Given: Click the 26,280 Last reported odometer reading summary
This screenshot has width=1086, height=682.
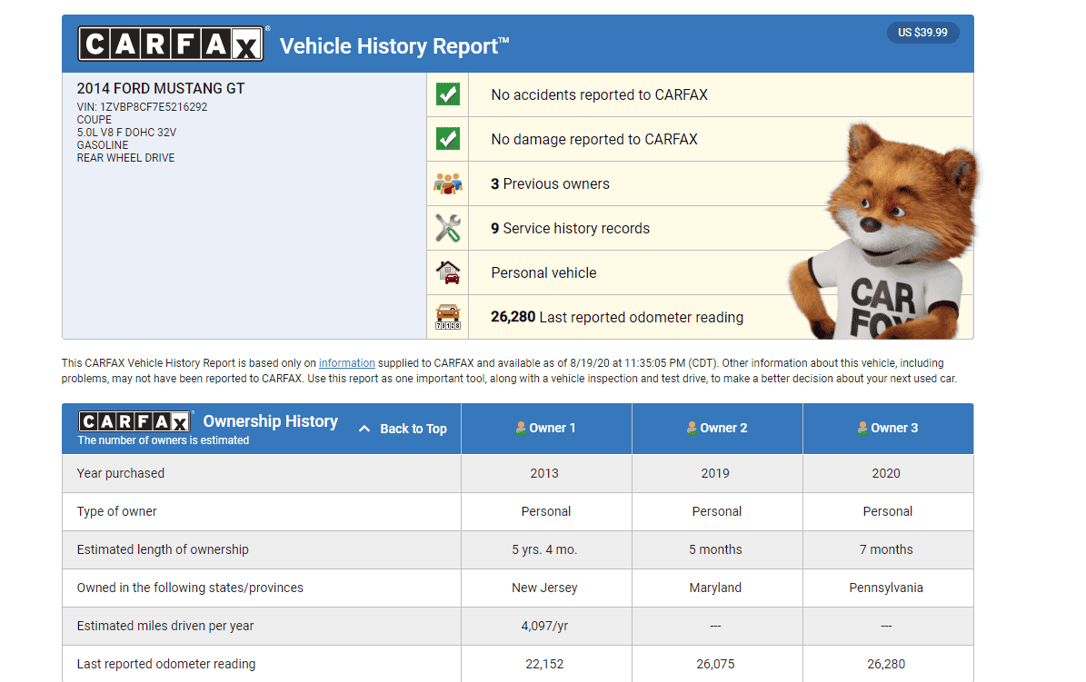Looking at the screenshot, I should click(x=617, y=317).
